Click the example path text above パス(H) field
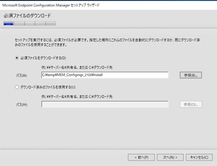The width and height of the screenshot is (217, 166). pos(77,97)
